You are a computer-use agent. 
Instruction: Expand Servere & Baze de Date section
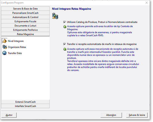click(25, 9)
